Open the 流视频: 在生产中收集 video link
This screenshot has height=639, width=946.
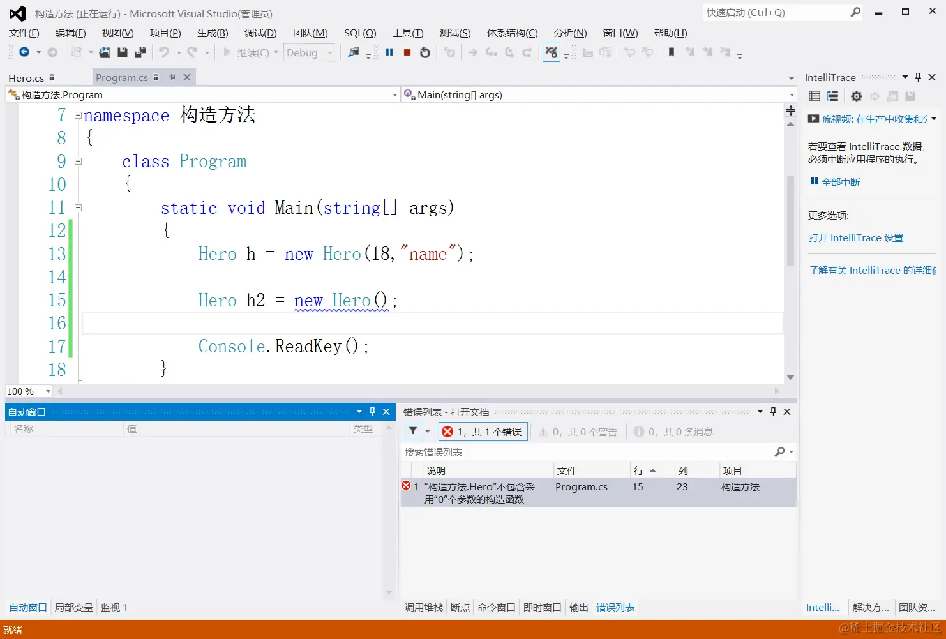pos(875,119)
